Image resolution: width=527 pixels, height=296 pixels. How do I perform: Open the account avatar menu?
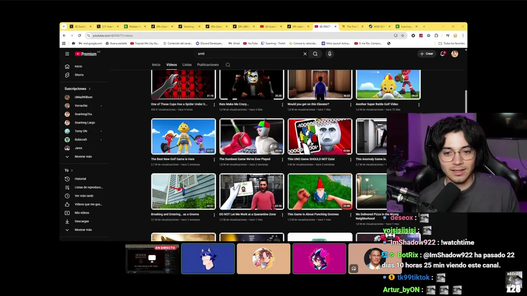tap(455, 54)
